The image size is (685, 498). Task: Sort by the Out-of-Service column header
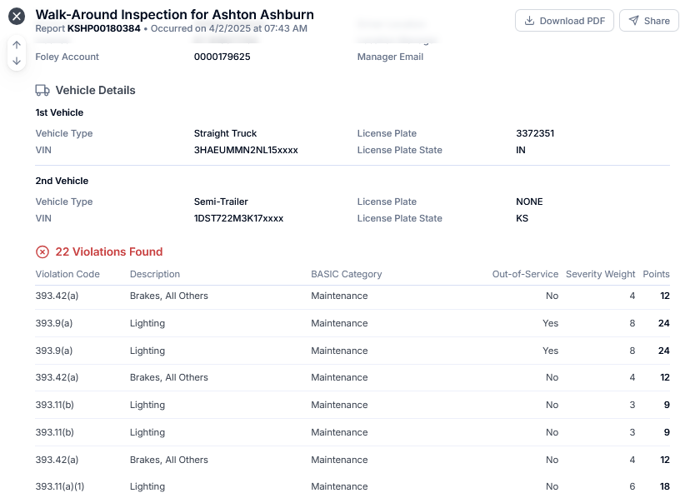(525, 274)
